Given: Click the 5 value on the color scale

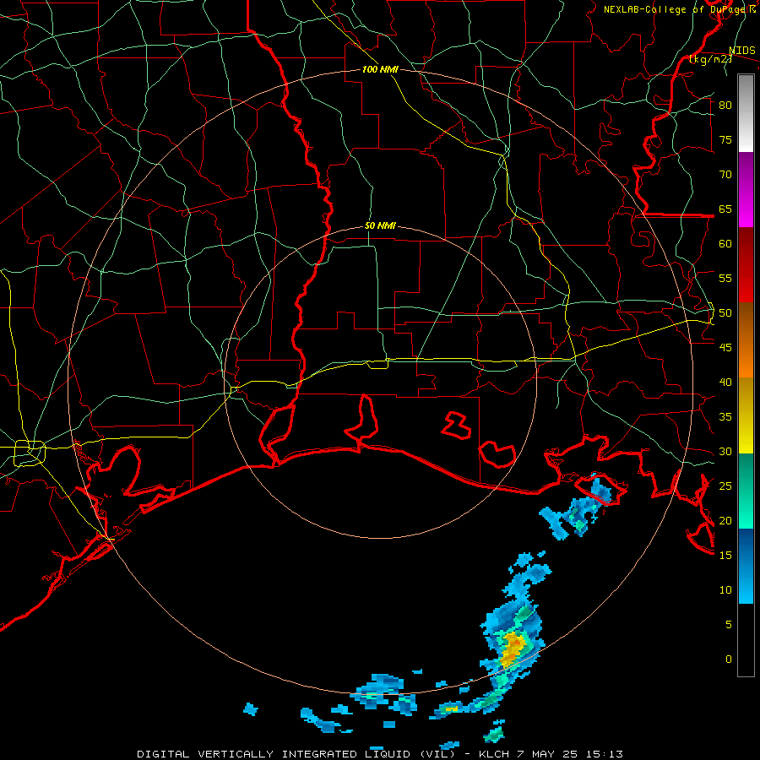Looking at the screenshot, I should pyautogui.click(x=729, y=625).
